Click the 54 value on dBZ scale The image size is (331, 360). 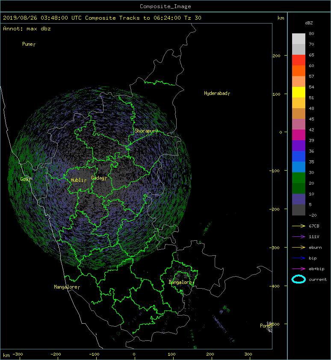pyautogui.click(x=311, y=87)
